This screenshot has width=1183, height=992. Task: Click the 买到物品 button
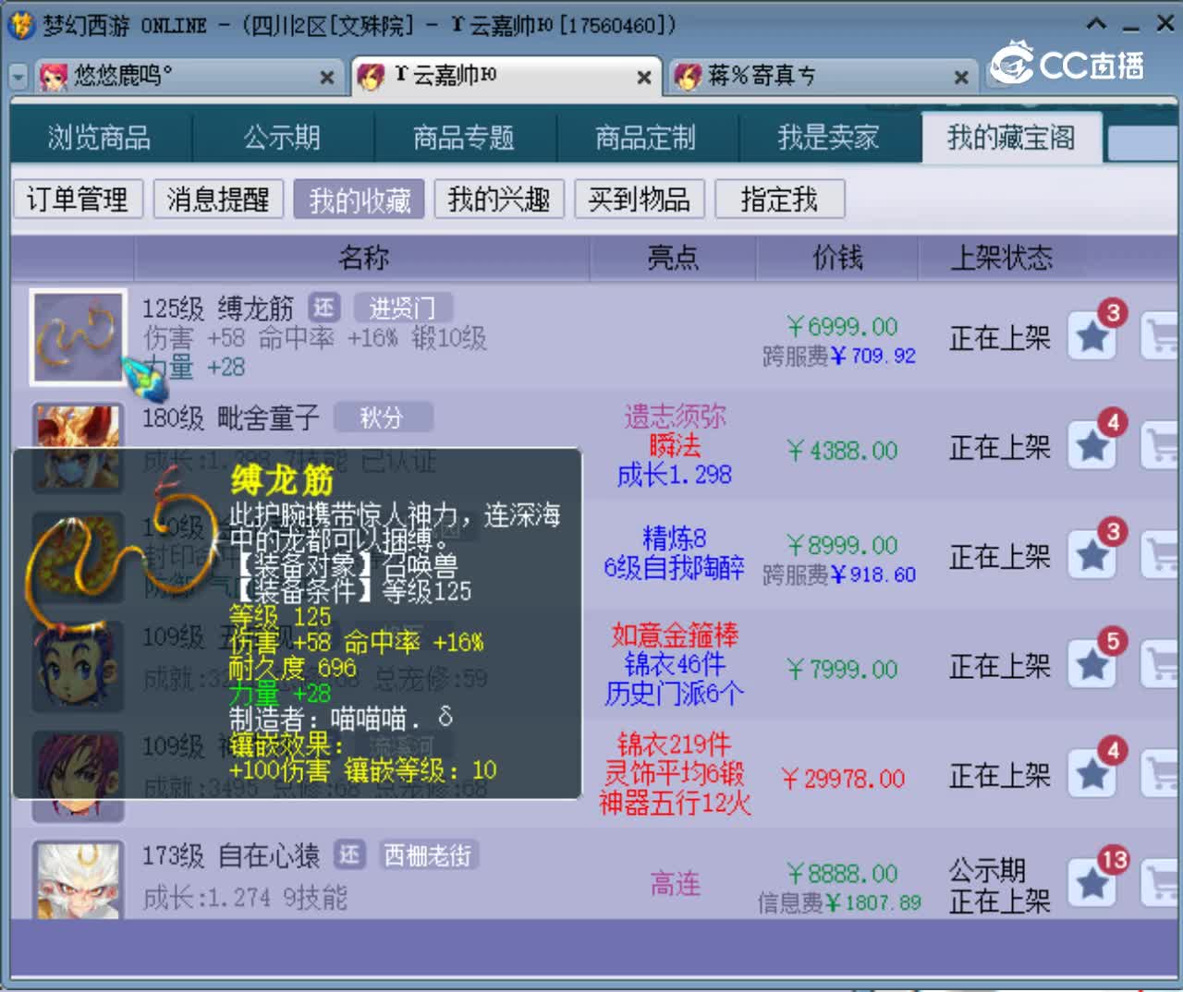click(640, 199)
